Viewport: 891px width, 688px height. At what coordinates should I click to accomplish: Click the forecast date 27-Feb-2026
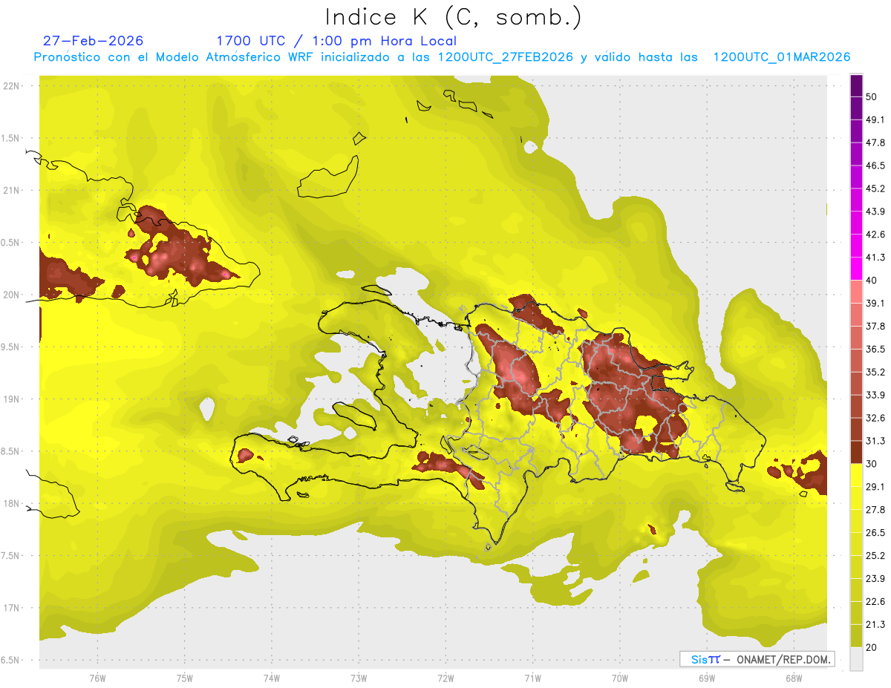coord(93,41)
